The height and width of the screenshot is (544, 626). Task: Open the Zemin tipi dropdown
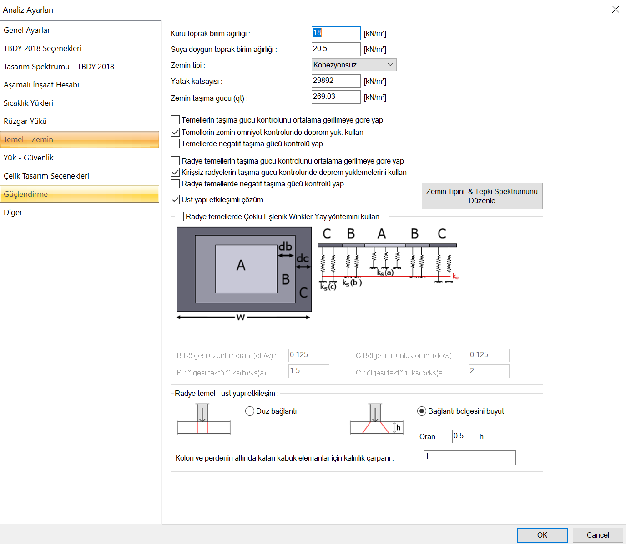354,65
